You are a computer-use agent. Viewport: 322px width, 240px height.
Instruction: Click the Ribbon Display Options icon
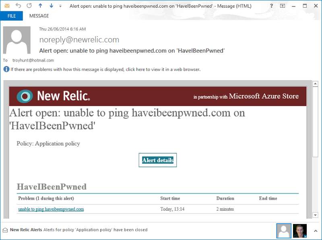(x=283, y=6)
